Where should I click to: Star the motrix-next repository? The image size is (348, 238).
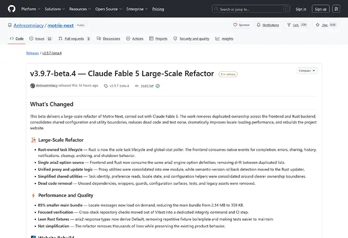click(x=326, y=25)
